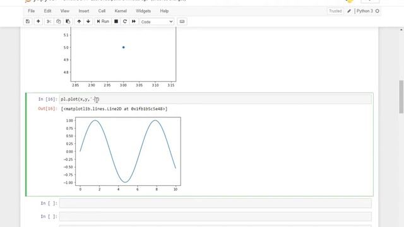Click the pencil edit mode indicator
The width and height of the screenshot is (404, 227).
point(349,11)
